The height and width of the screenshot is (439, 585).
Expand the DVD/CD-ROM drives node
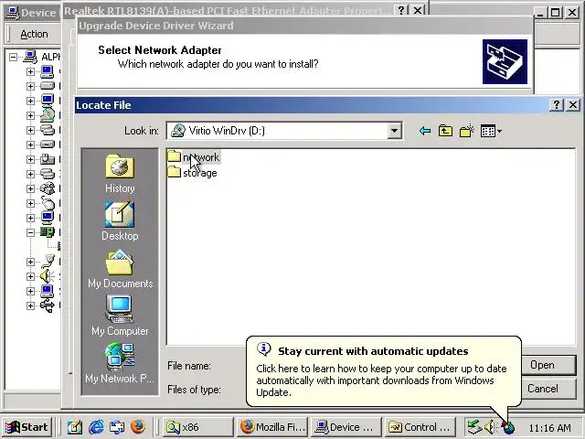tap(30, 115)
